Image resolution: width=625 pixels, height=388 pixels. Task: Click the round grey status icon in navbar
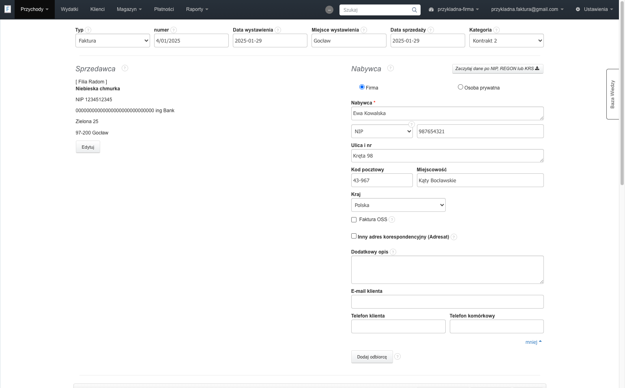329,10
